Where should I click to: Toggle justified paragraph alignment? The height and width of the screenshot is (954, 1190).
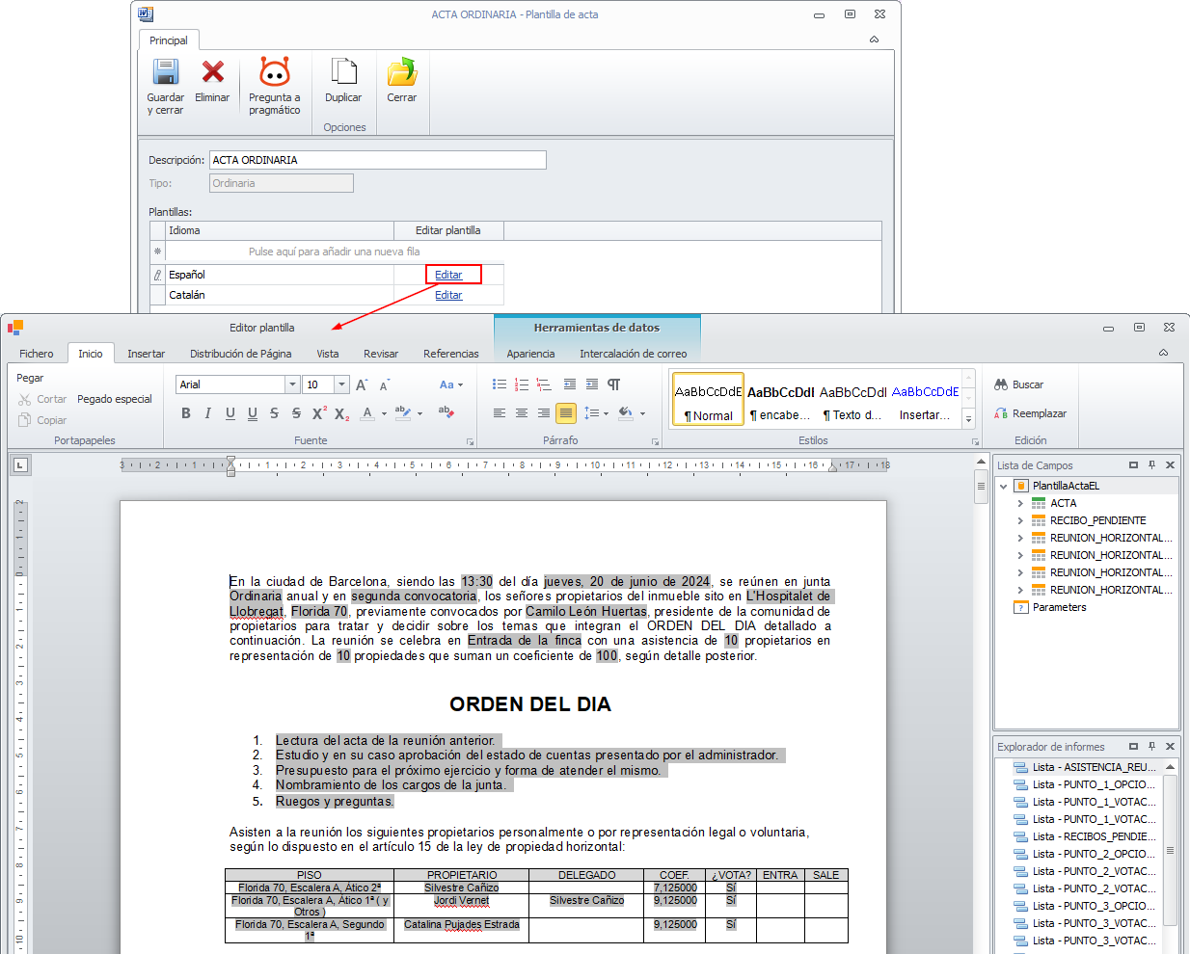[x=566, y=412]
